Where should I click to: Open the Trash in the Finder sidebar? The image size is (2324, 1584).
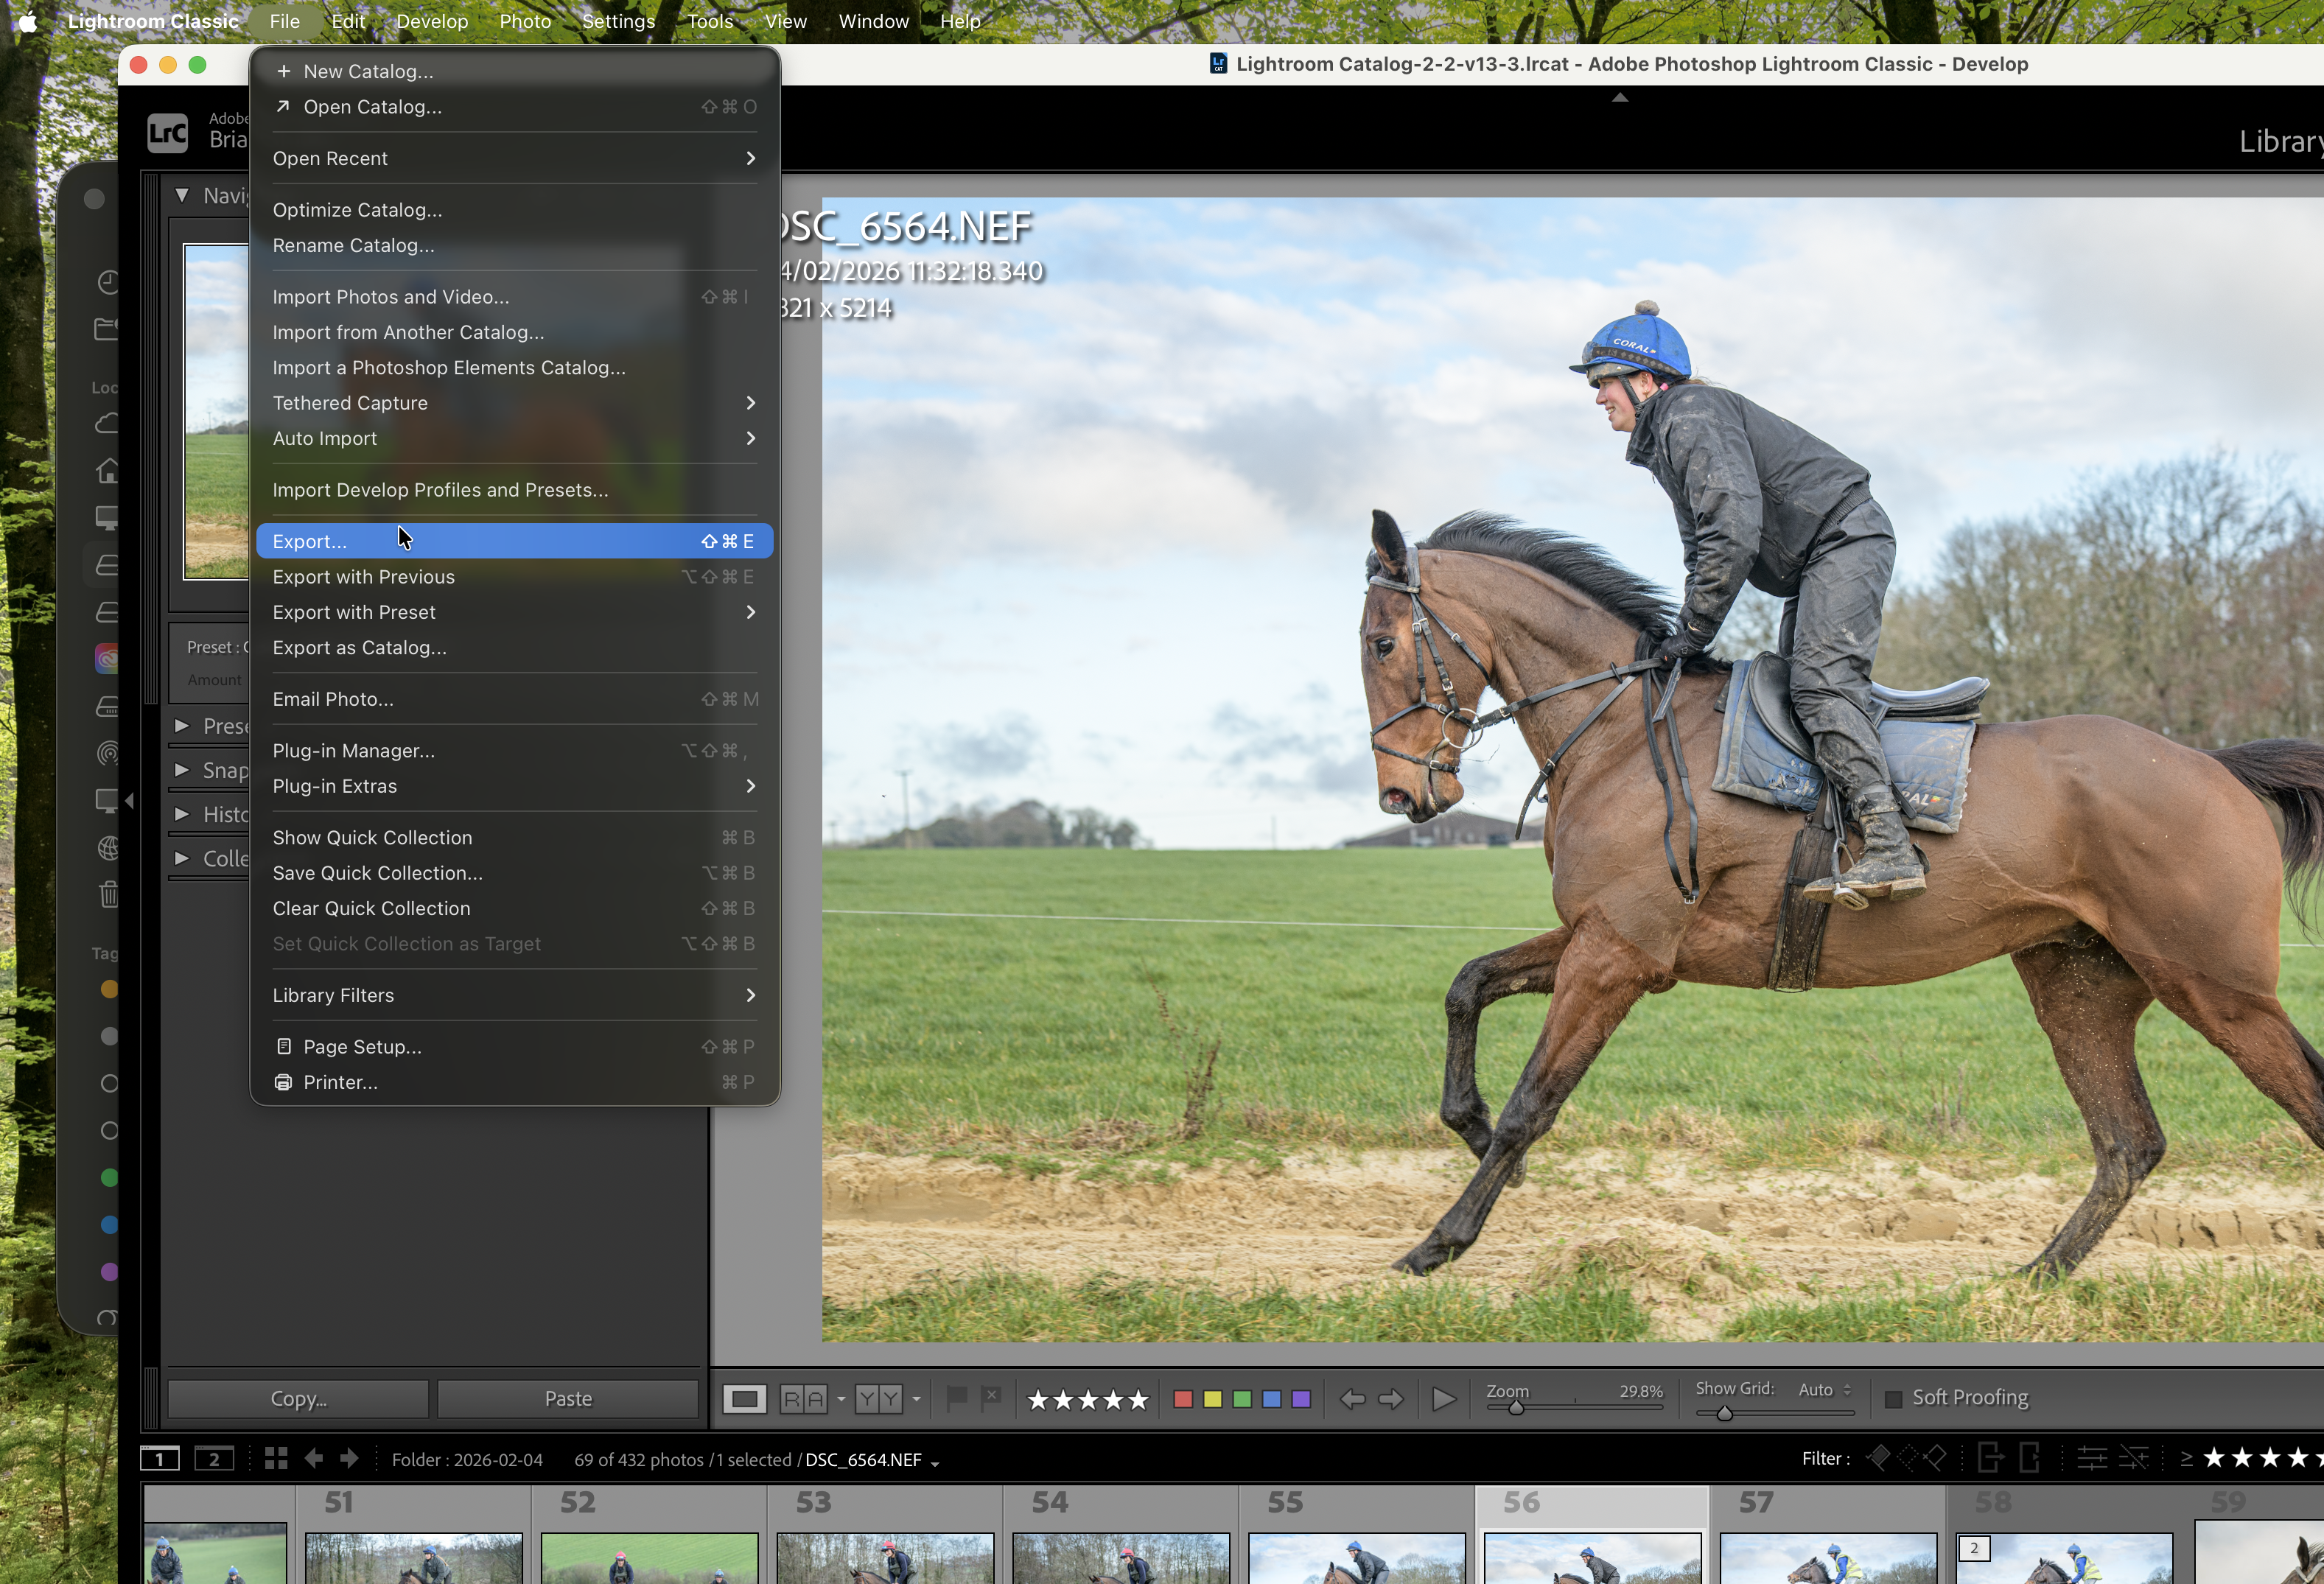108,895
